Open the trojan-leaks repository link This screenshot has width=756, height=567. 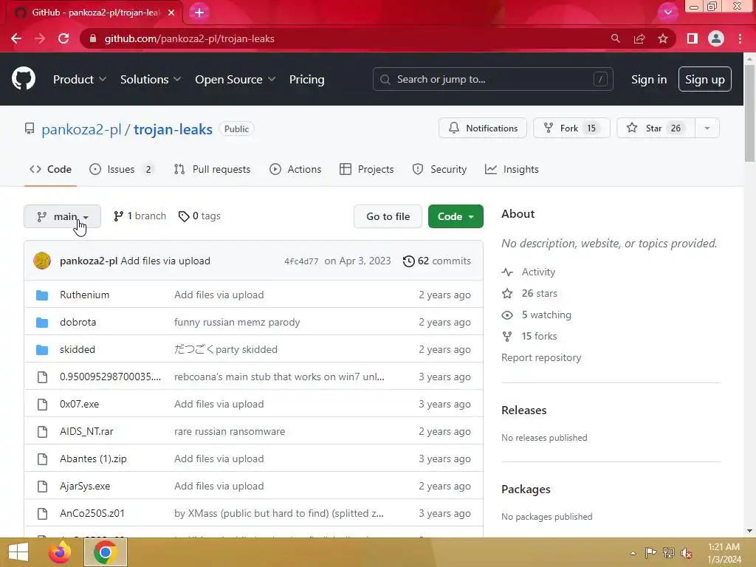[173, 129]
